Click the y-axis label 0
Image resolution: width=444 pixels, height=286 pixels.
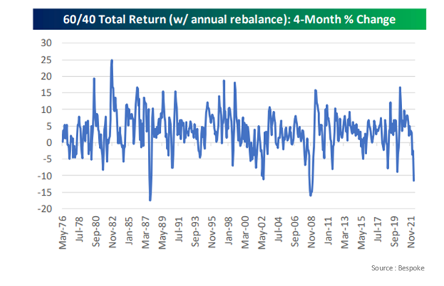click(x=49, y=143)
